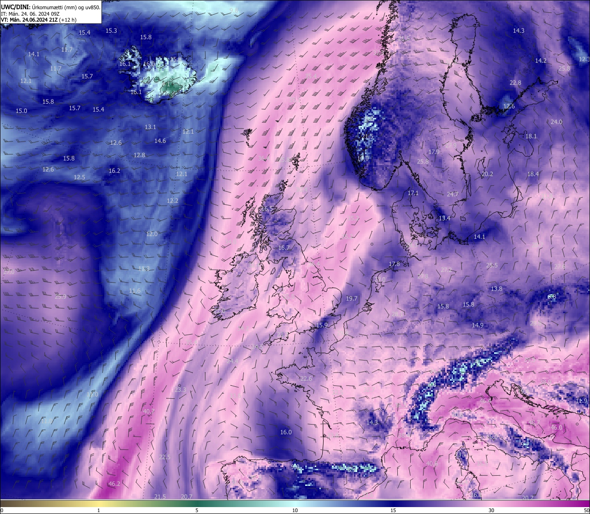Click the 15.0 value label
This screenshot has height=514, width=590.
click(x=21, y=111)
